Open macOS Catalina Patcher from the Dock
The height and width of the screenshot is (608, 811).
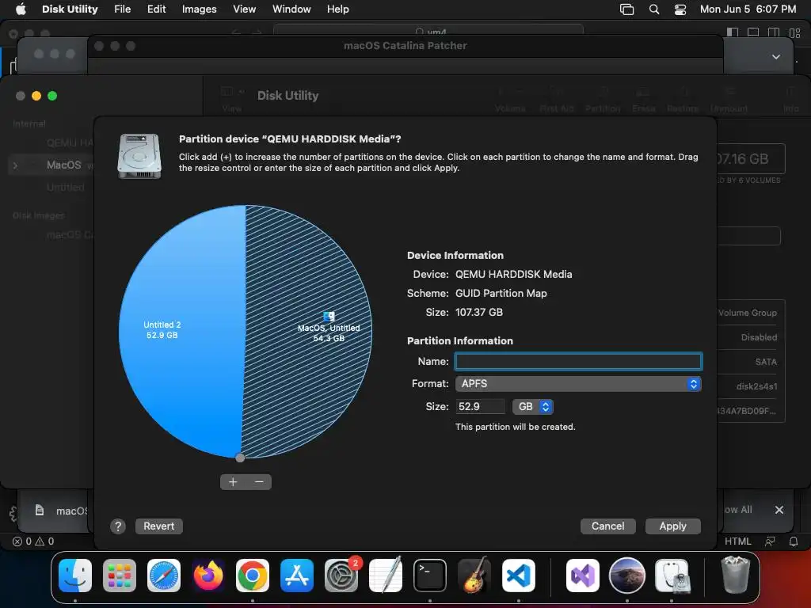[627, 576]
